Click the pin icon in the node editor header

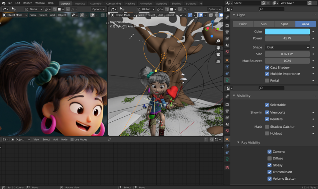click(110, 139)
